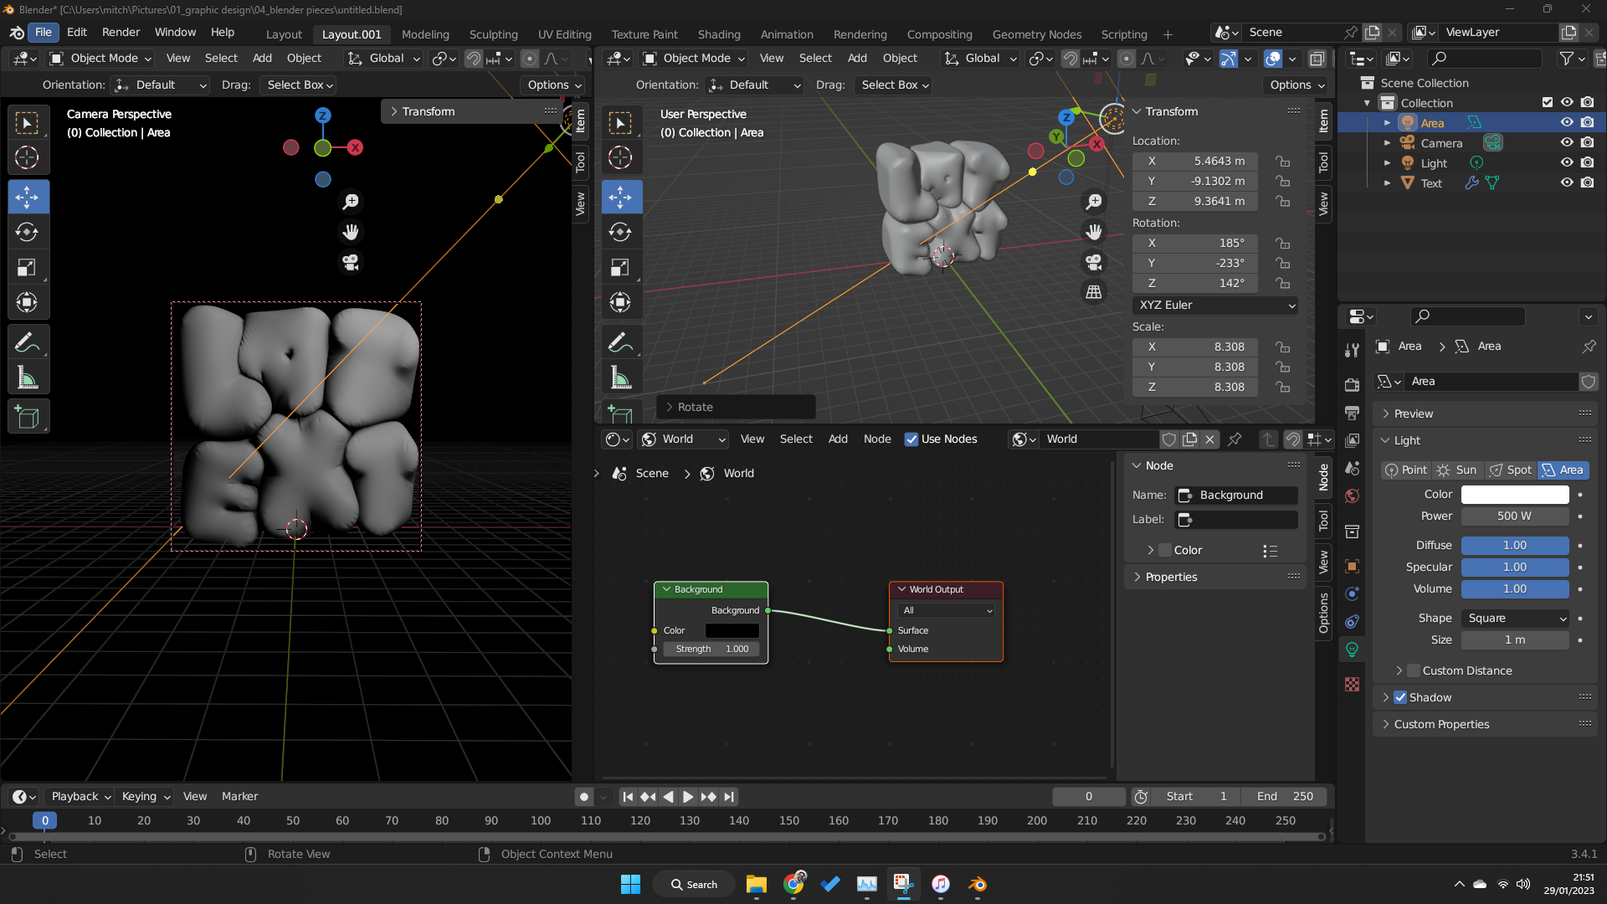Select the Measure tool
Viewport: 1607px width, 904px height.
point(28,377)
